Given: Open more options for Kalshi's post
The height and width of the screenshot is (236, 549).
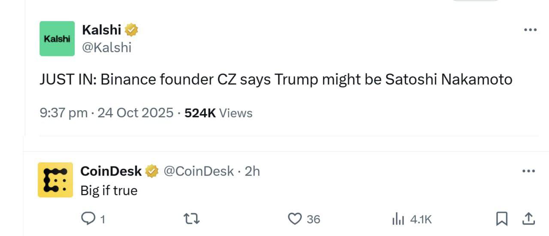Looking at the screenshot, I should pyautogui.click(x=530, y=30).
